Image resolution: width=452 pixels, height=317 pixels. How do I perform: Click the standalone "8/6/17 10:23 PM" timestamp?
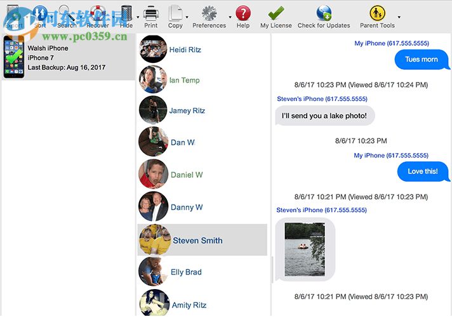click(361, 141)
